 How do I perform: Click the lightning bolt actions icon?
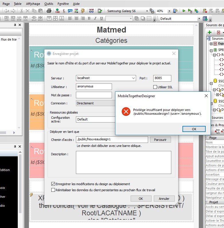83,11
